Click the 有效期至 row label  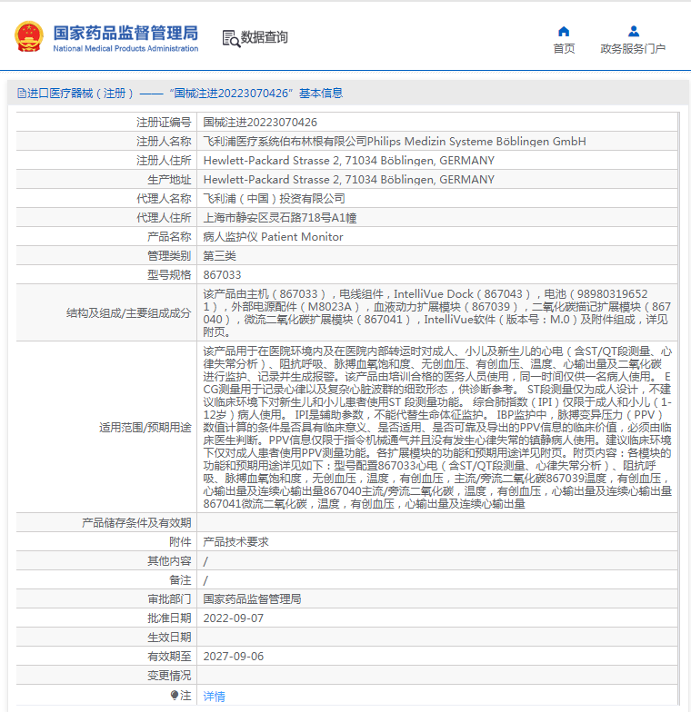click(169, 656)
